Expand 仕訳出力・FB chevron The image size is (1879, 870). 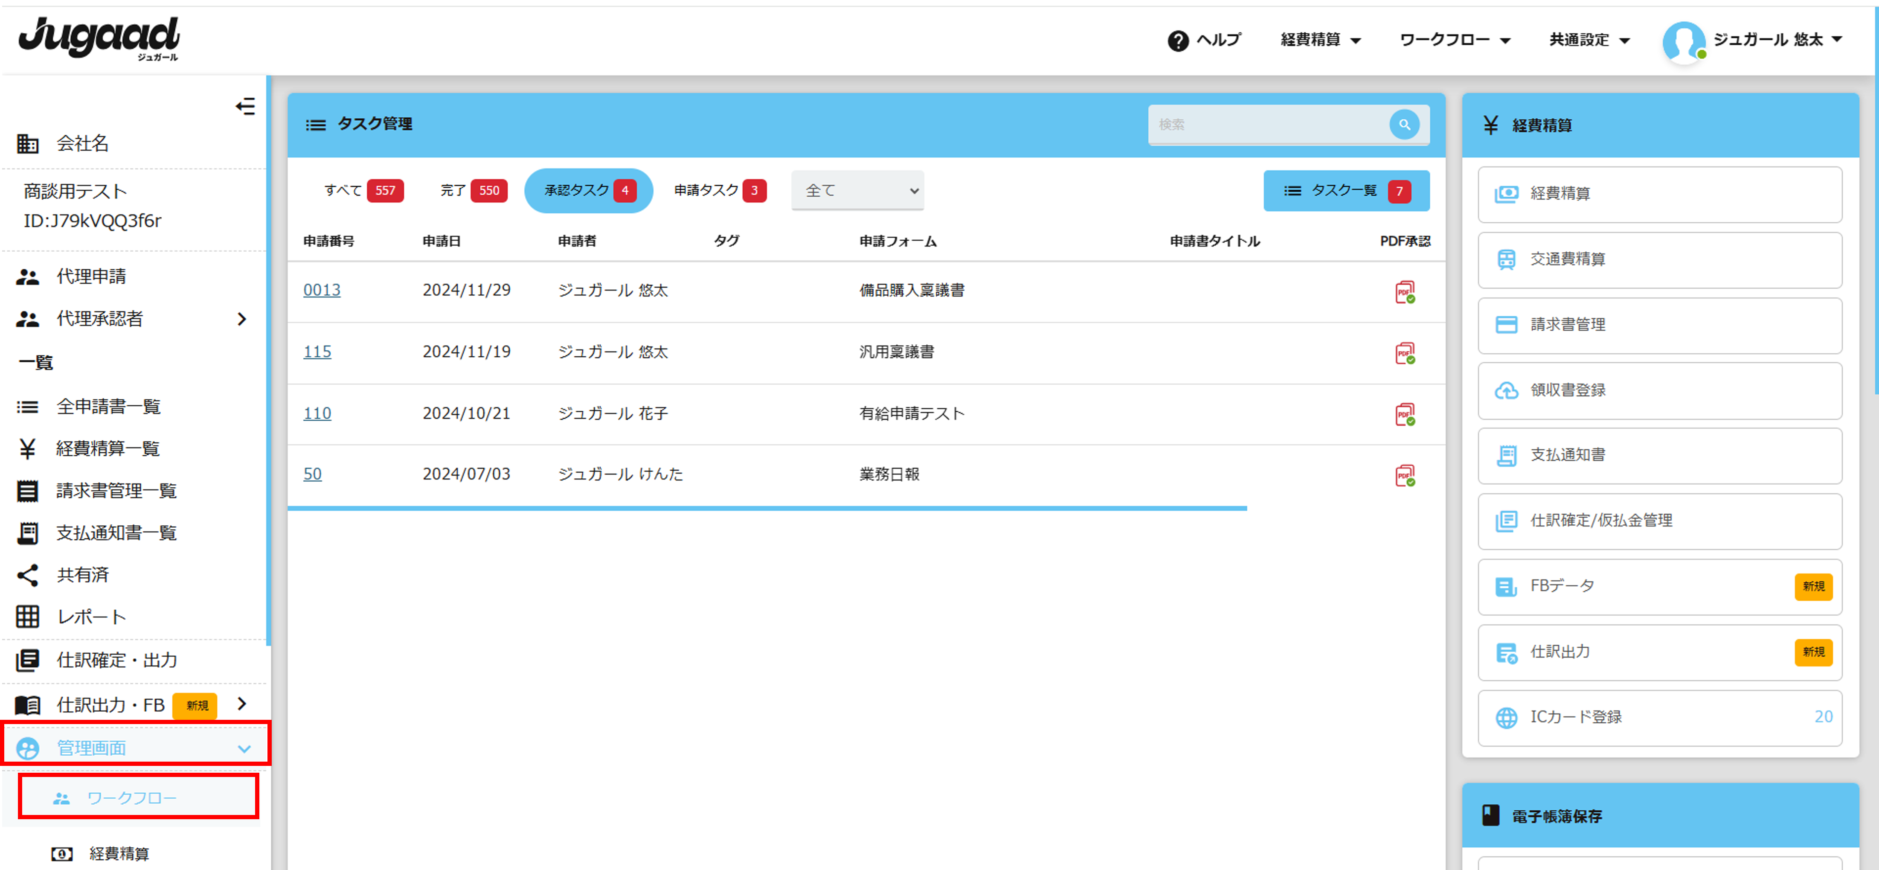click(242, 704)
